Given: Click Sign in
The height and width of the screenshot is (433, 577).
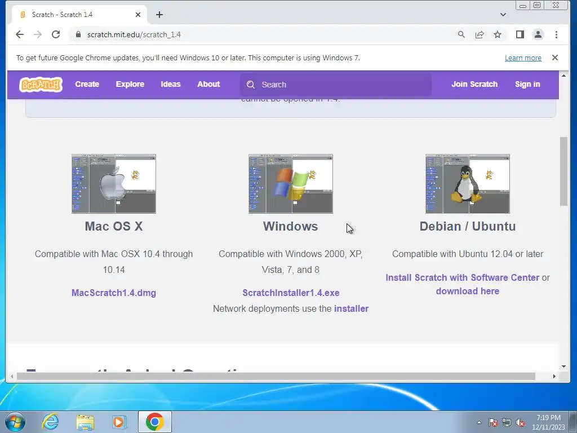Looking at the screenshot, I should [527, 85].
